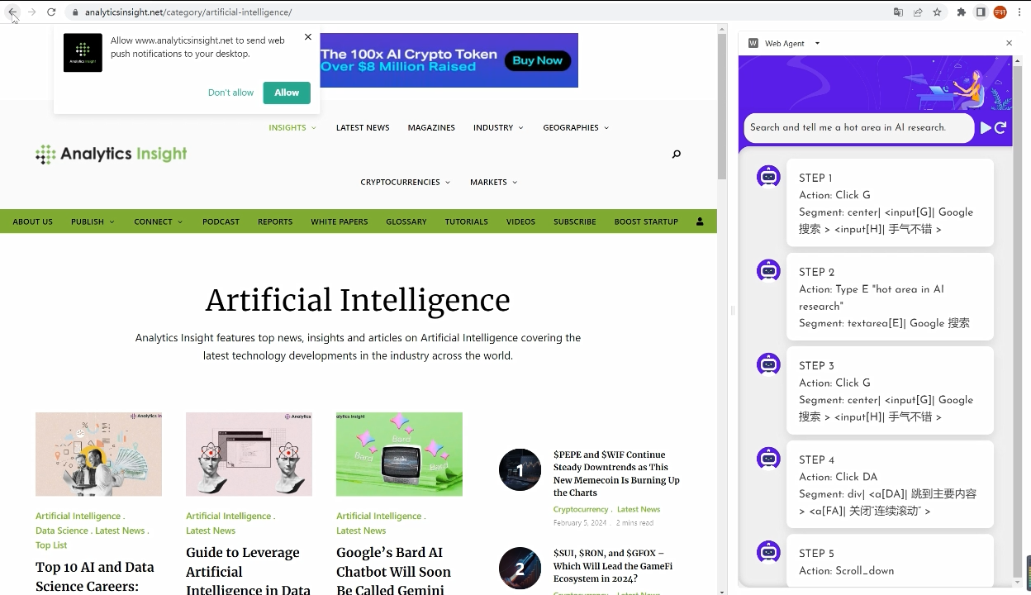Open the Data Science category link

pos(62,531)
